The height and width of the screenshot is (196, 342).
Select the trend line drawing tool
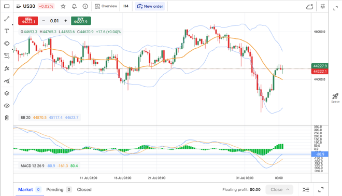click(x=7, y=19)
